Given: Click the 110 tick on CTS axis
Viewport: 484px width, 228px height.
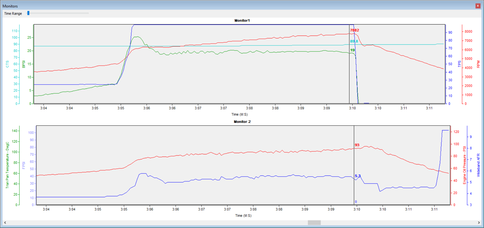Looking at the screenshot, I should [x=15, y=31].
